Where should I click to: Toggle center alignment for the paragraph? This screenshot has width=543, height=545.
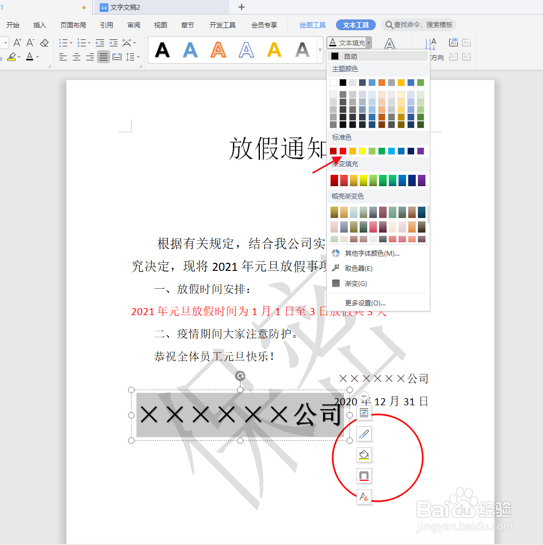click(77, 57)
